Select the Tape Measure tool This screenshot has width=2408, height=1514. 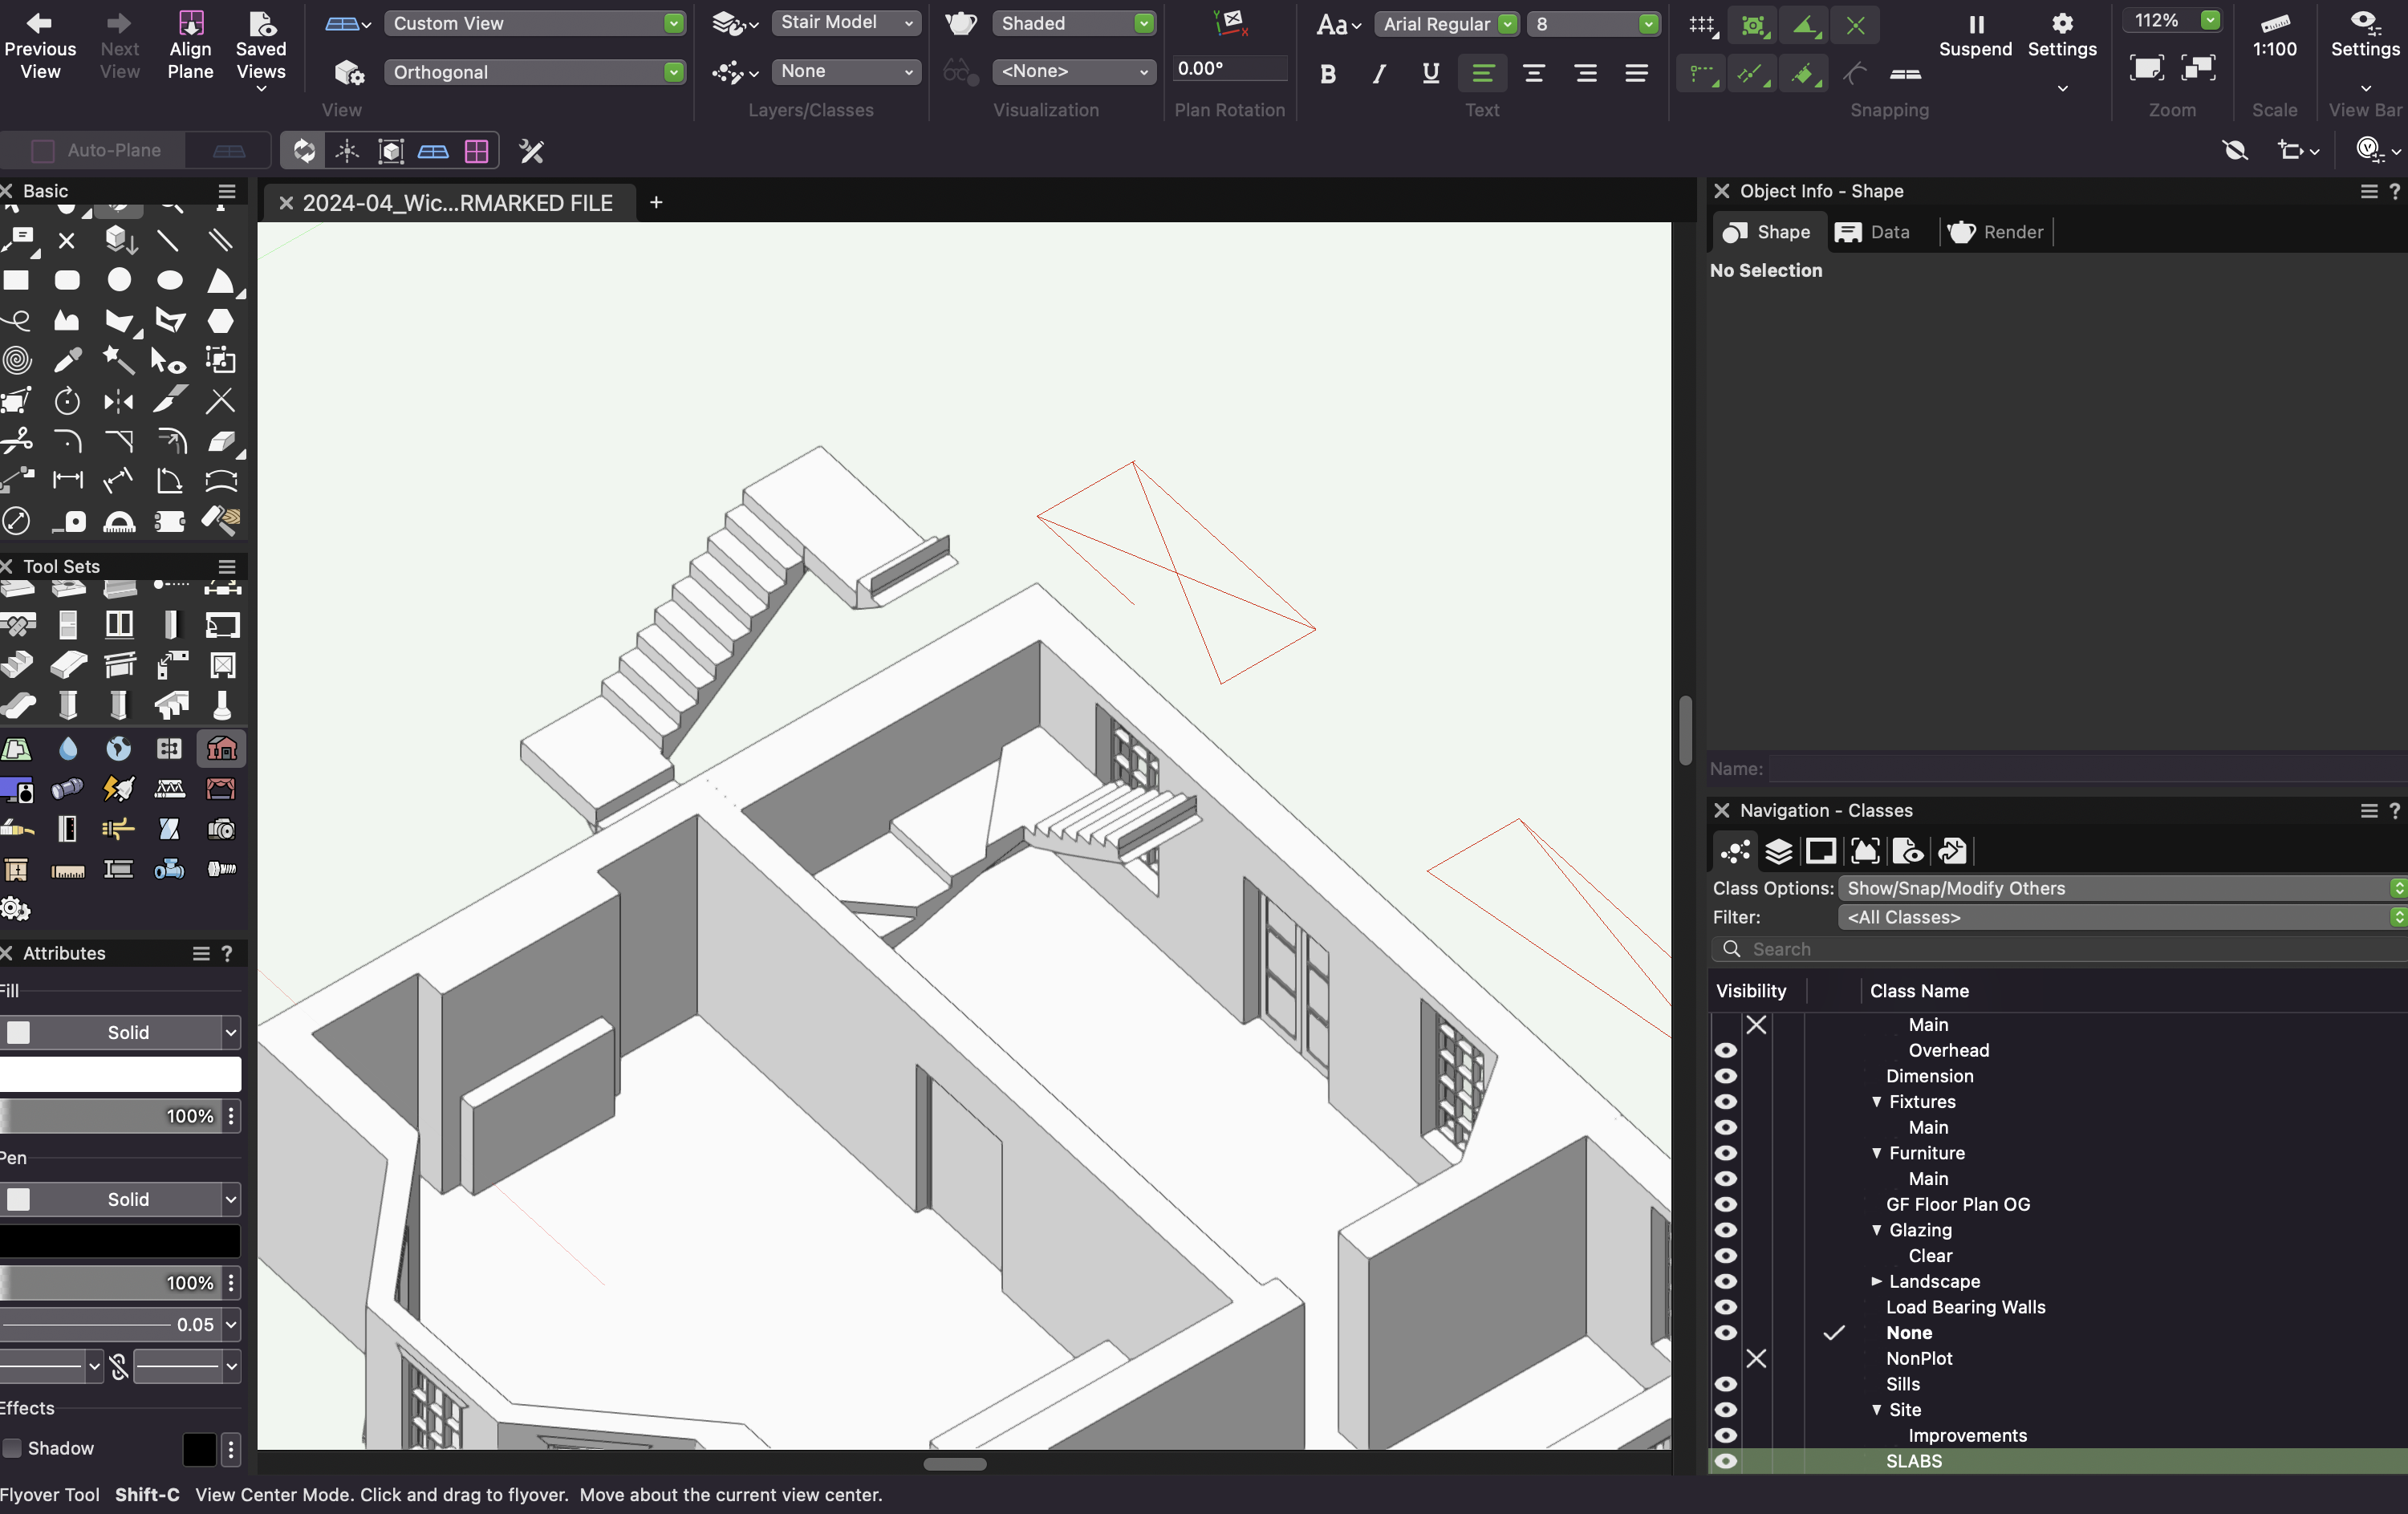tap(69, 522)
